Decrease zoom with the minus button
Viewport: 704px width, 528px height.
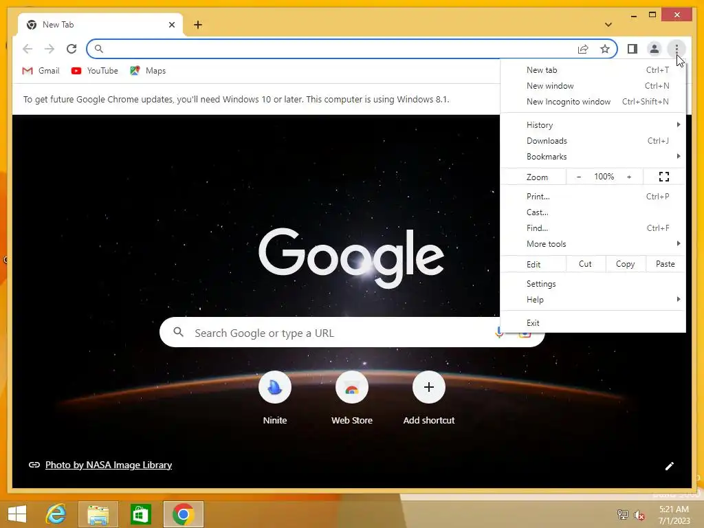tap(579, 177)
